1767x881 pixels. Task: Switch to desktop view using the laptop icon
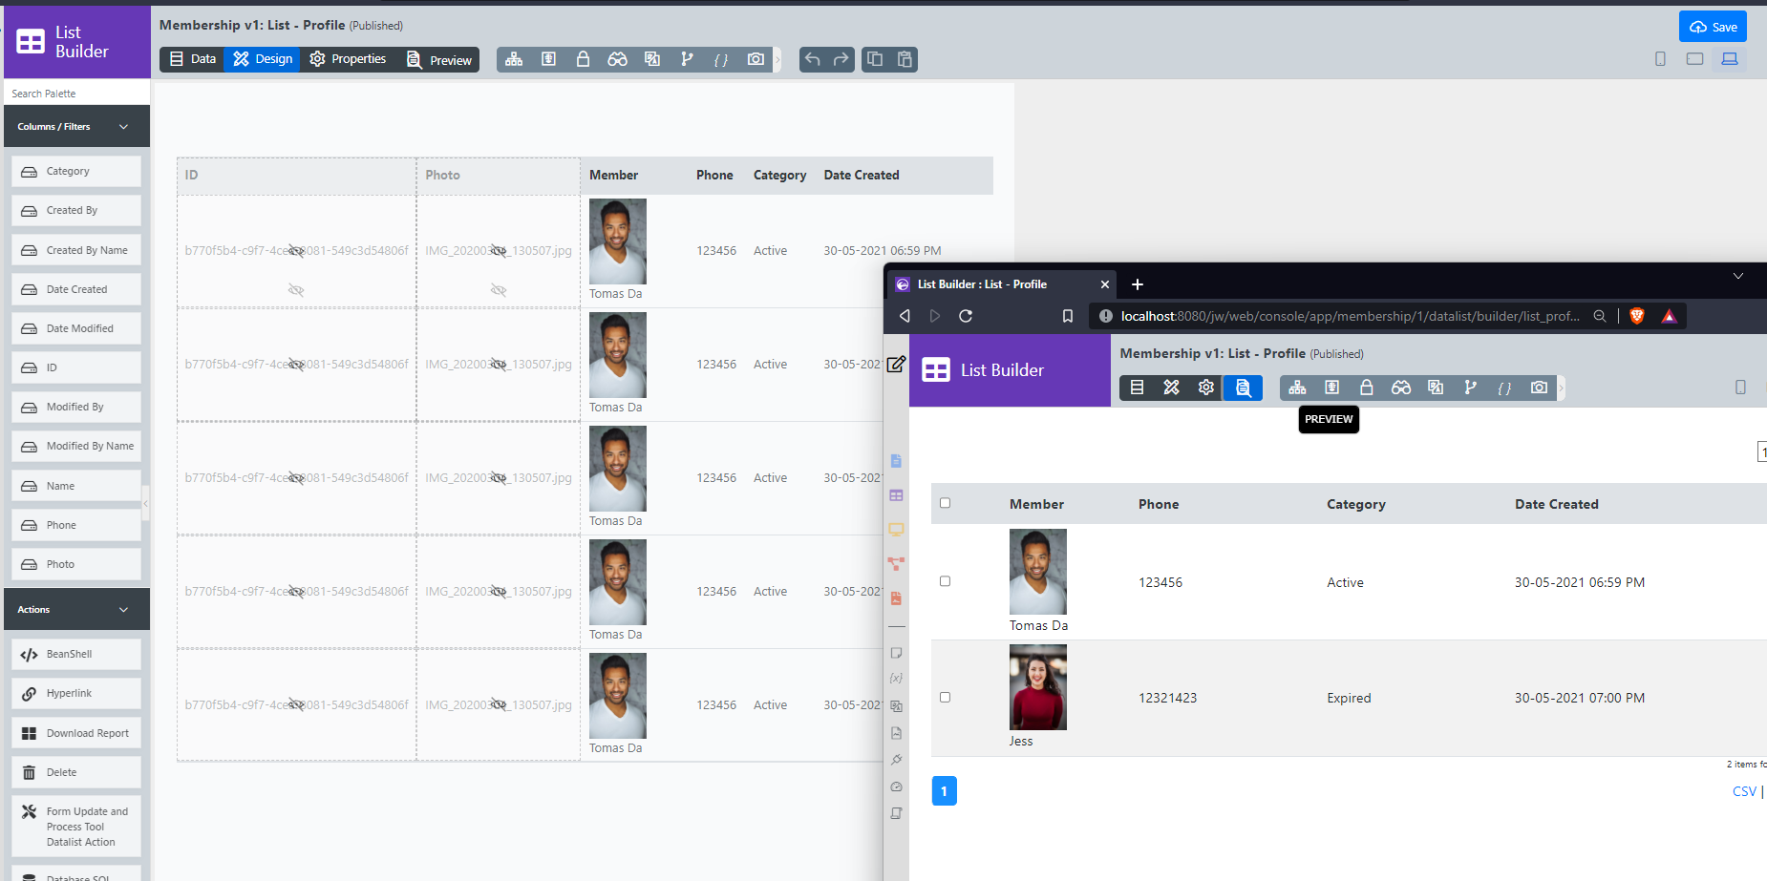pyautogui.click(x=1729, y=59)
